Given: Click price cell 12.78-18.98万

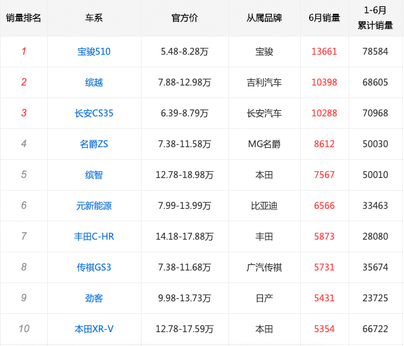Looking at the screenshot, I should click(185, 175).
